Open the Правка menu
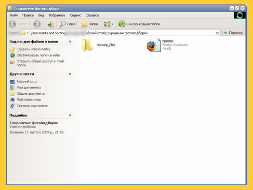Viewport: 253px width, 190px height. tap(28, 15)
